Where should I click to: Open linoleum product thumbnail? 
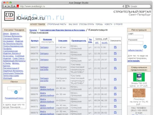click(x=139, y=93)
